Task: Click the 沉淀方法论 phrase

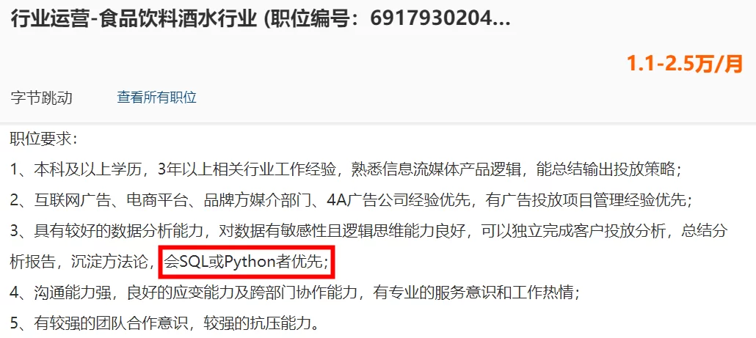Action: click(x=109, y=262)
